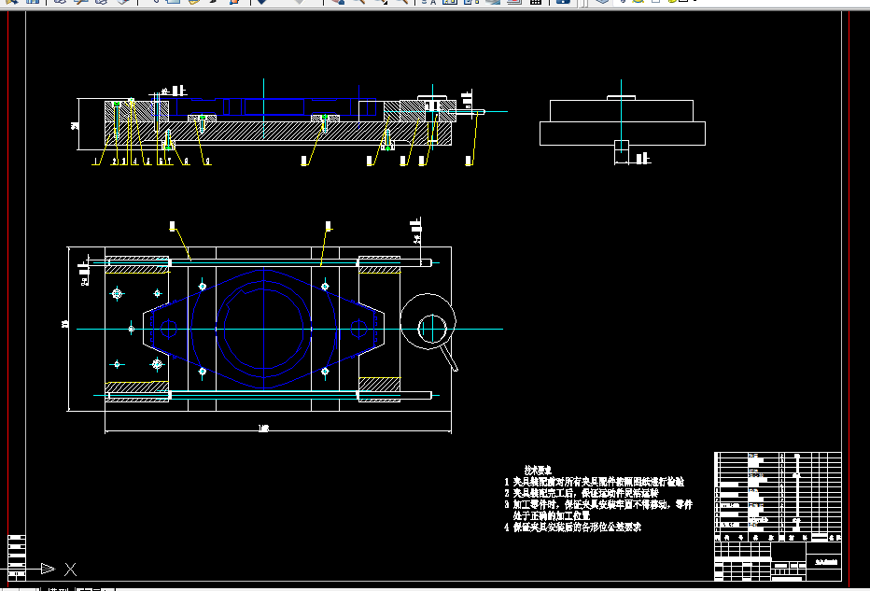Click part callout number 1 in section view

pyautogui.click(x=96, y=161)
